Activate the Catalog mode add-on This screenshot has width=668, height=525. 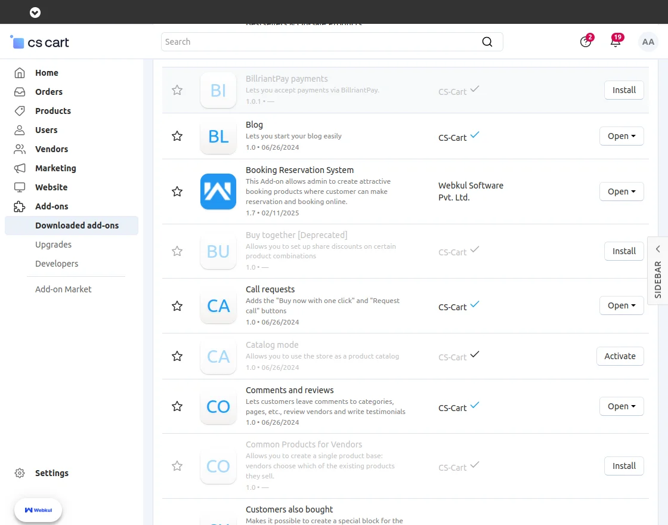pyautogui.click(x=620, y=356)
